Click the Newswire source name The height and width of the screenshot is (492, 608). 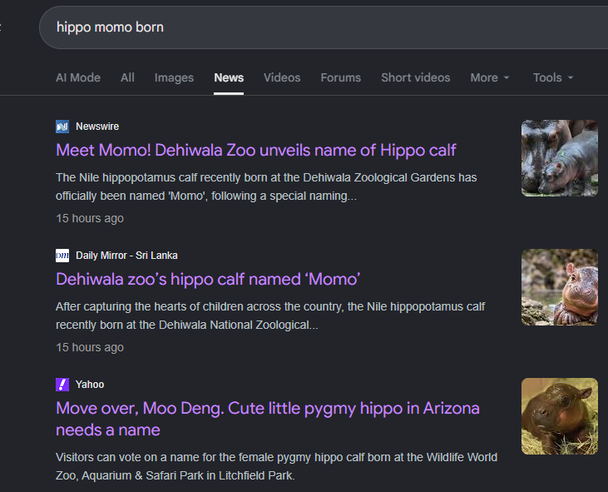[97, 127]
